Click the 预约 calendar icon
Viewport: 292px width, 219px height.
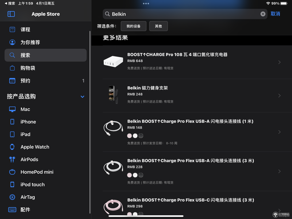pyautogui.click(x=12, y=81)
